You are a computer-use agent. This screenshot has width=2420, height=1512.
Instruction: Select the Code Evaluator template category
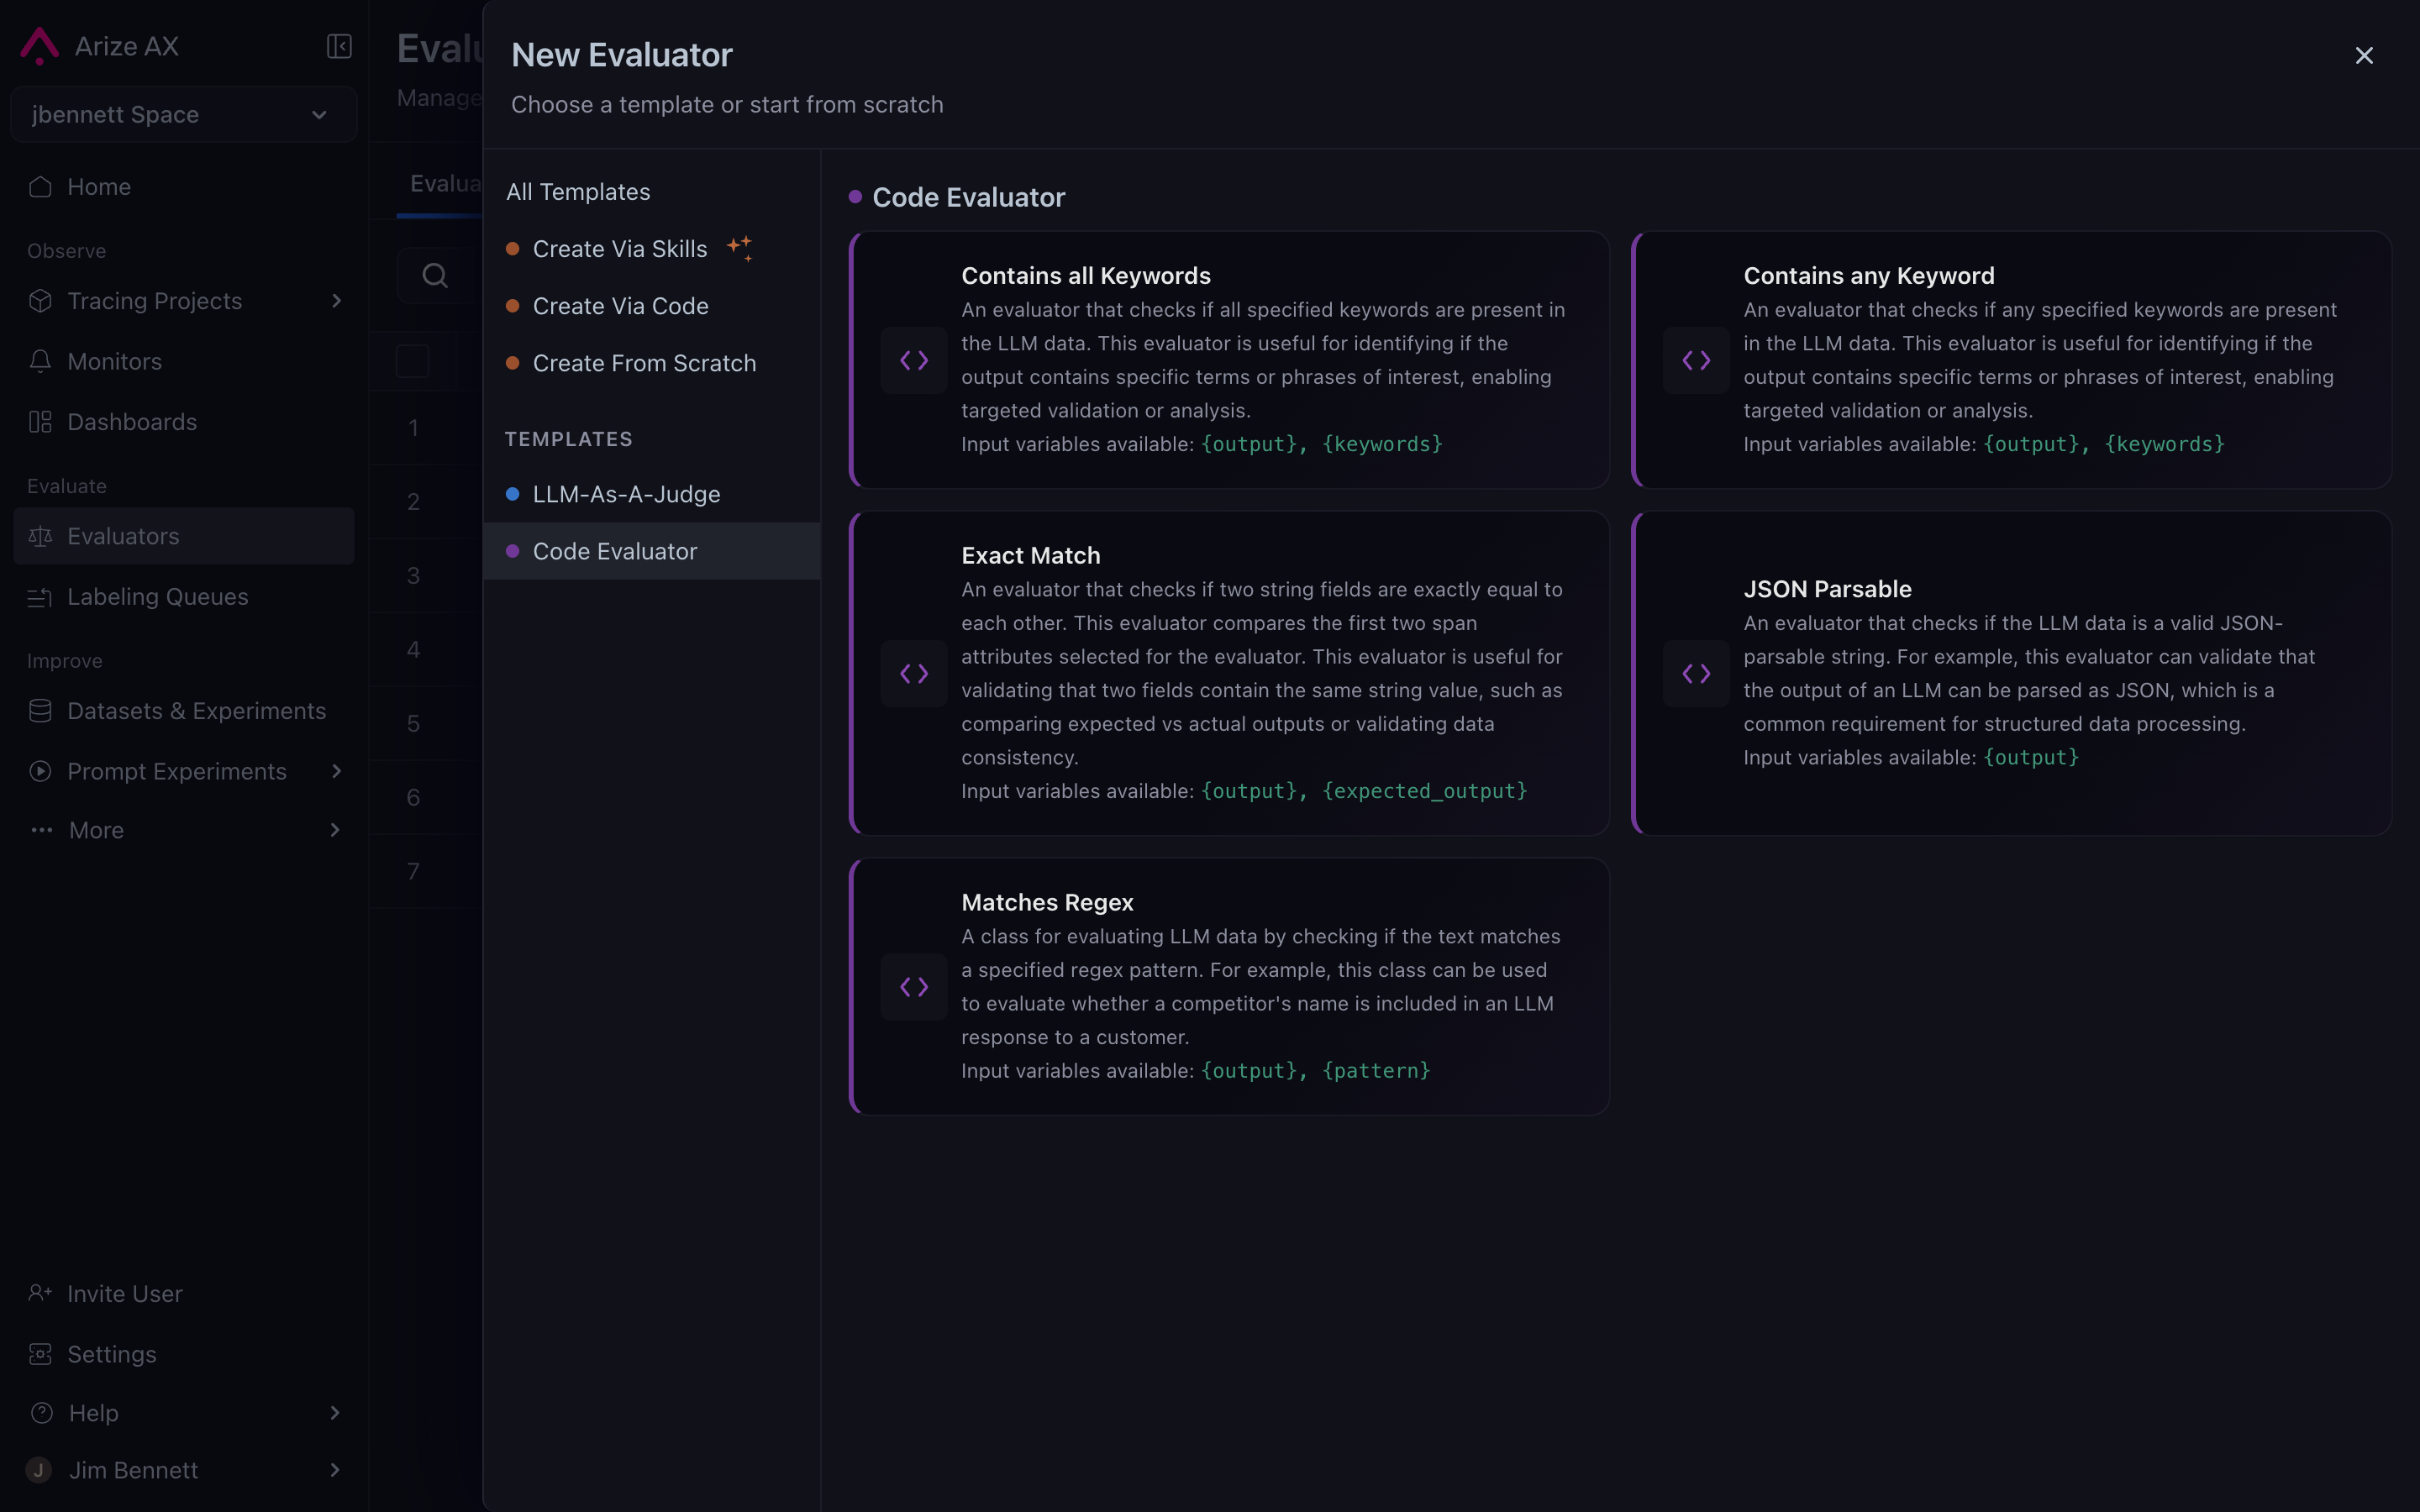(x=650, y=551)
